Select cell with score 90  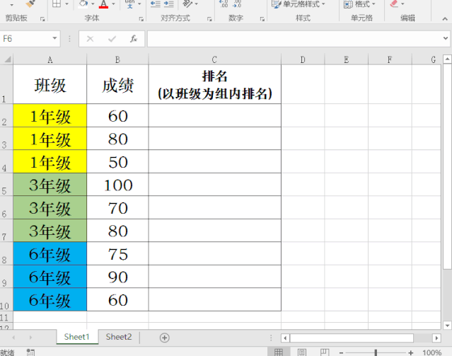tap(117, 277)
